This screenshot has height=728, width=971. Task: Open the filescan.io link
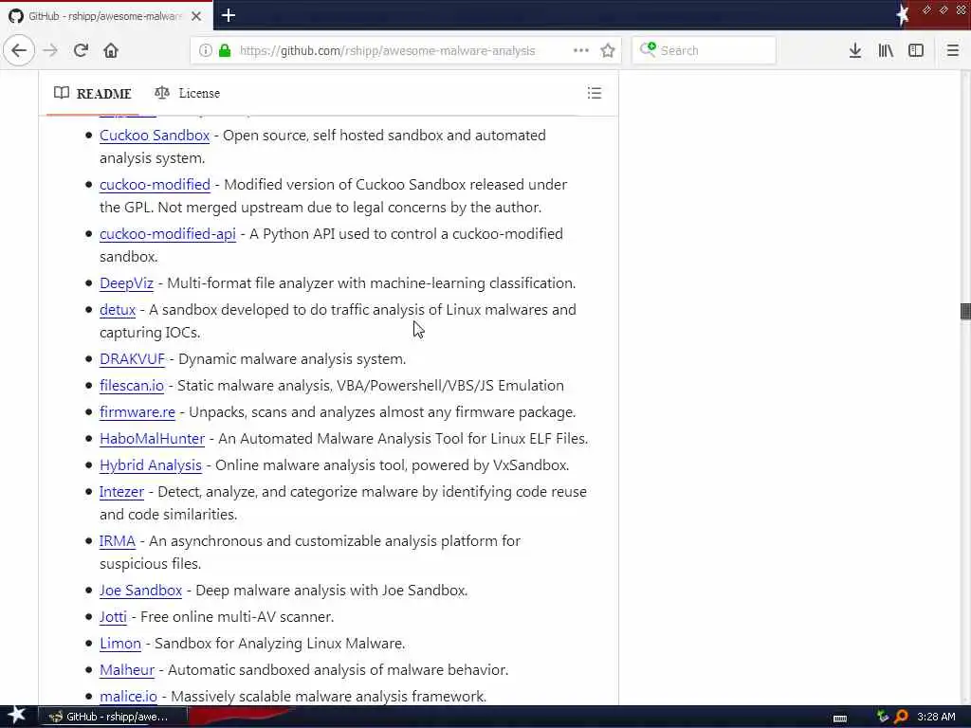(132, 386)
